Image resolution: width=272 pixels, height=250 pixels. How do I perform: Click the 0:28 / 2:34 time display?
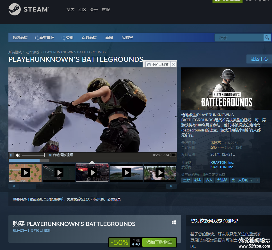(x=161, y=155)
